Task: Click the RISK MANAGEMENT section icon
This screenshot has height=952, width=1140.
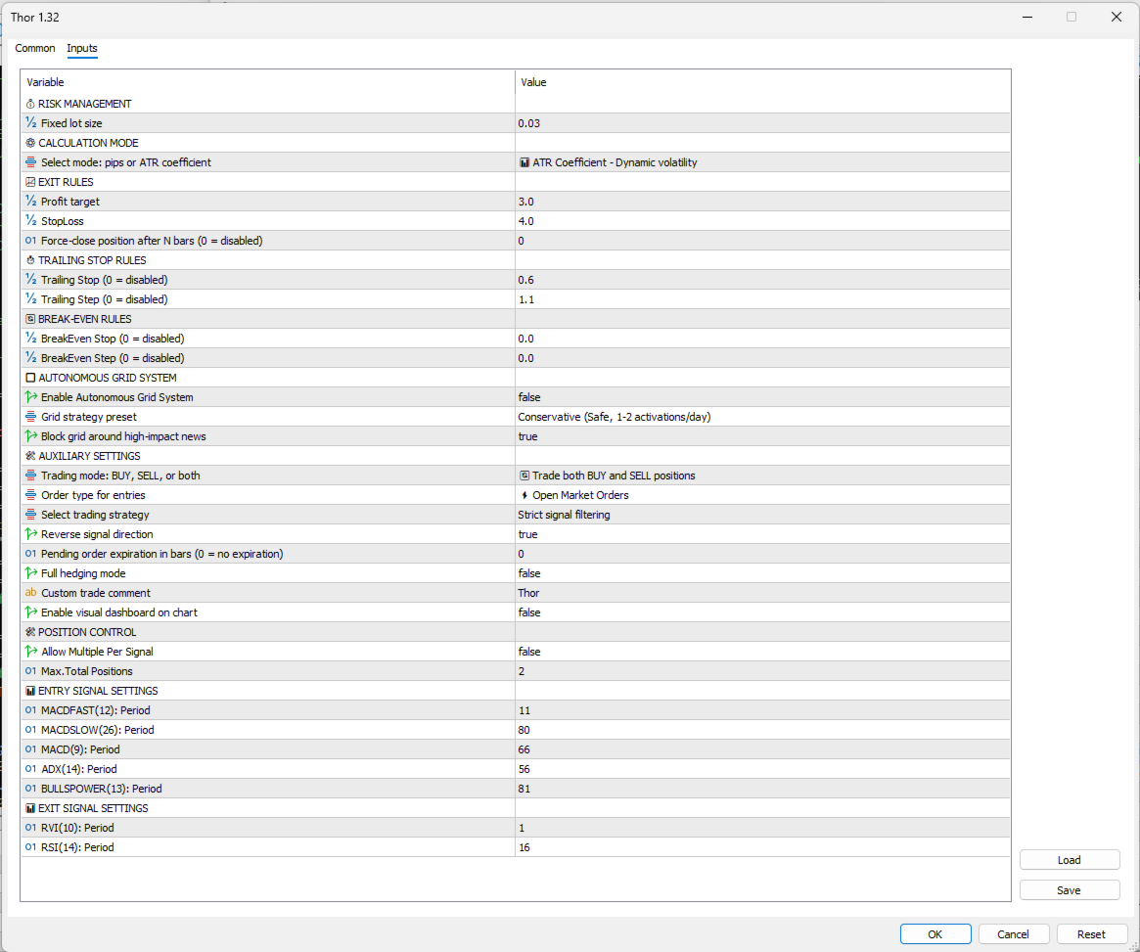Action: point(30,104)
